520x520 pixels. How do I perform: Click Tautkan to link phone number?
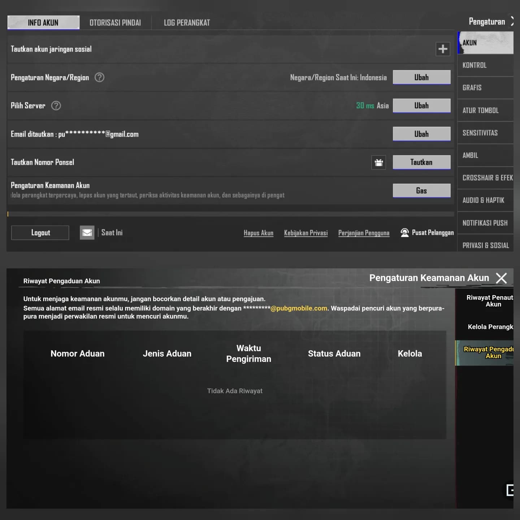tap(421, 162)
